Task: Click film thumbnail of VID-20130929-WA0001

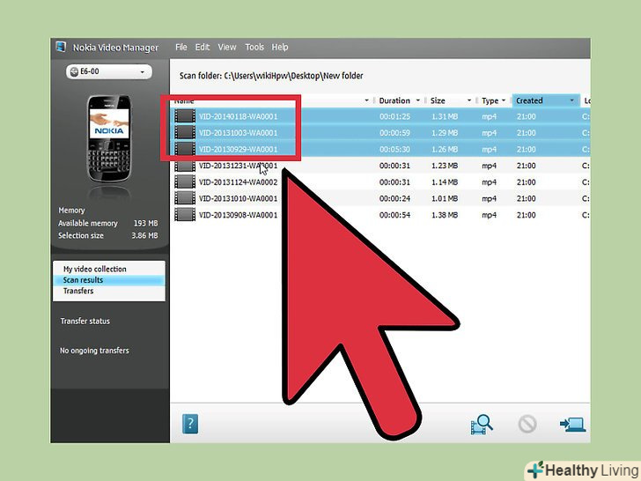Action: [x=185, y=149]
